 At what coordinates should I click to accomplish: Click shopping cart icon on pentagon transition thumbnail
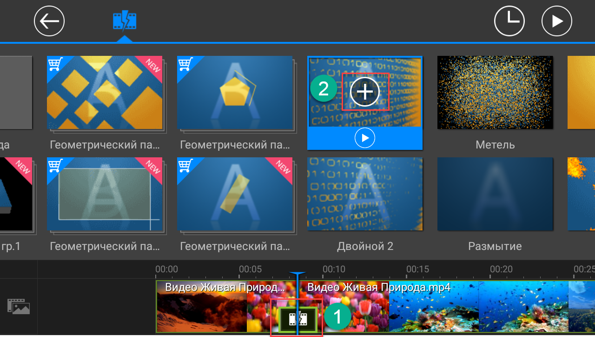185,64
